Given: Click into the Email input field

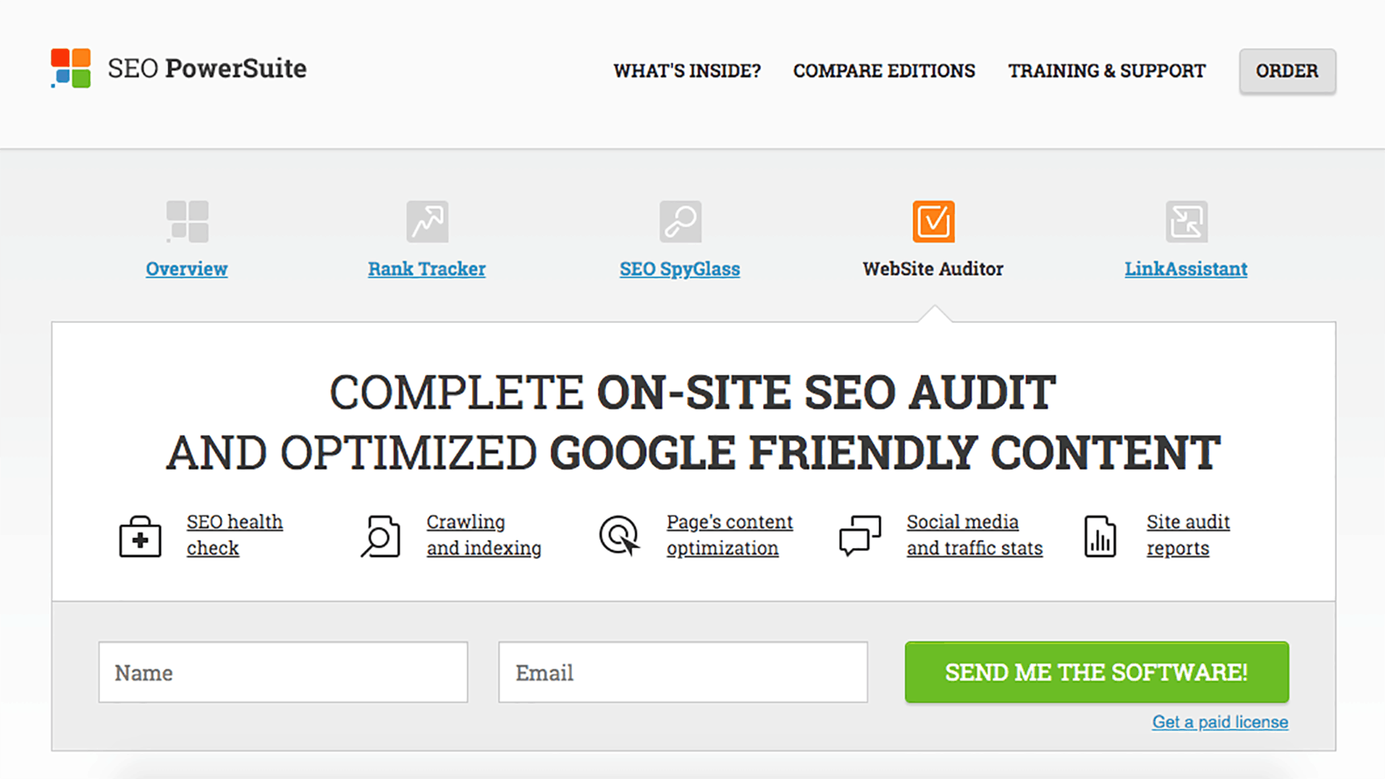Looking at the screenshot, I should [x=682, y=672].
